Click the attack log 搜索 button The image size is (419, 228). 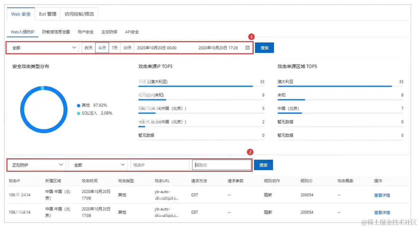pyautogui.click(x=263, y=165)
